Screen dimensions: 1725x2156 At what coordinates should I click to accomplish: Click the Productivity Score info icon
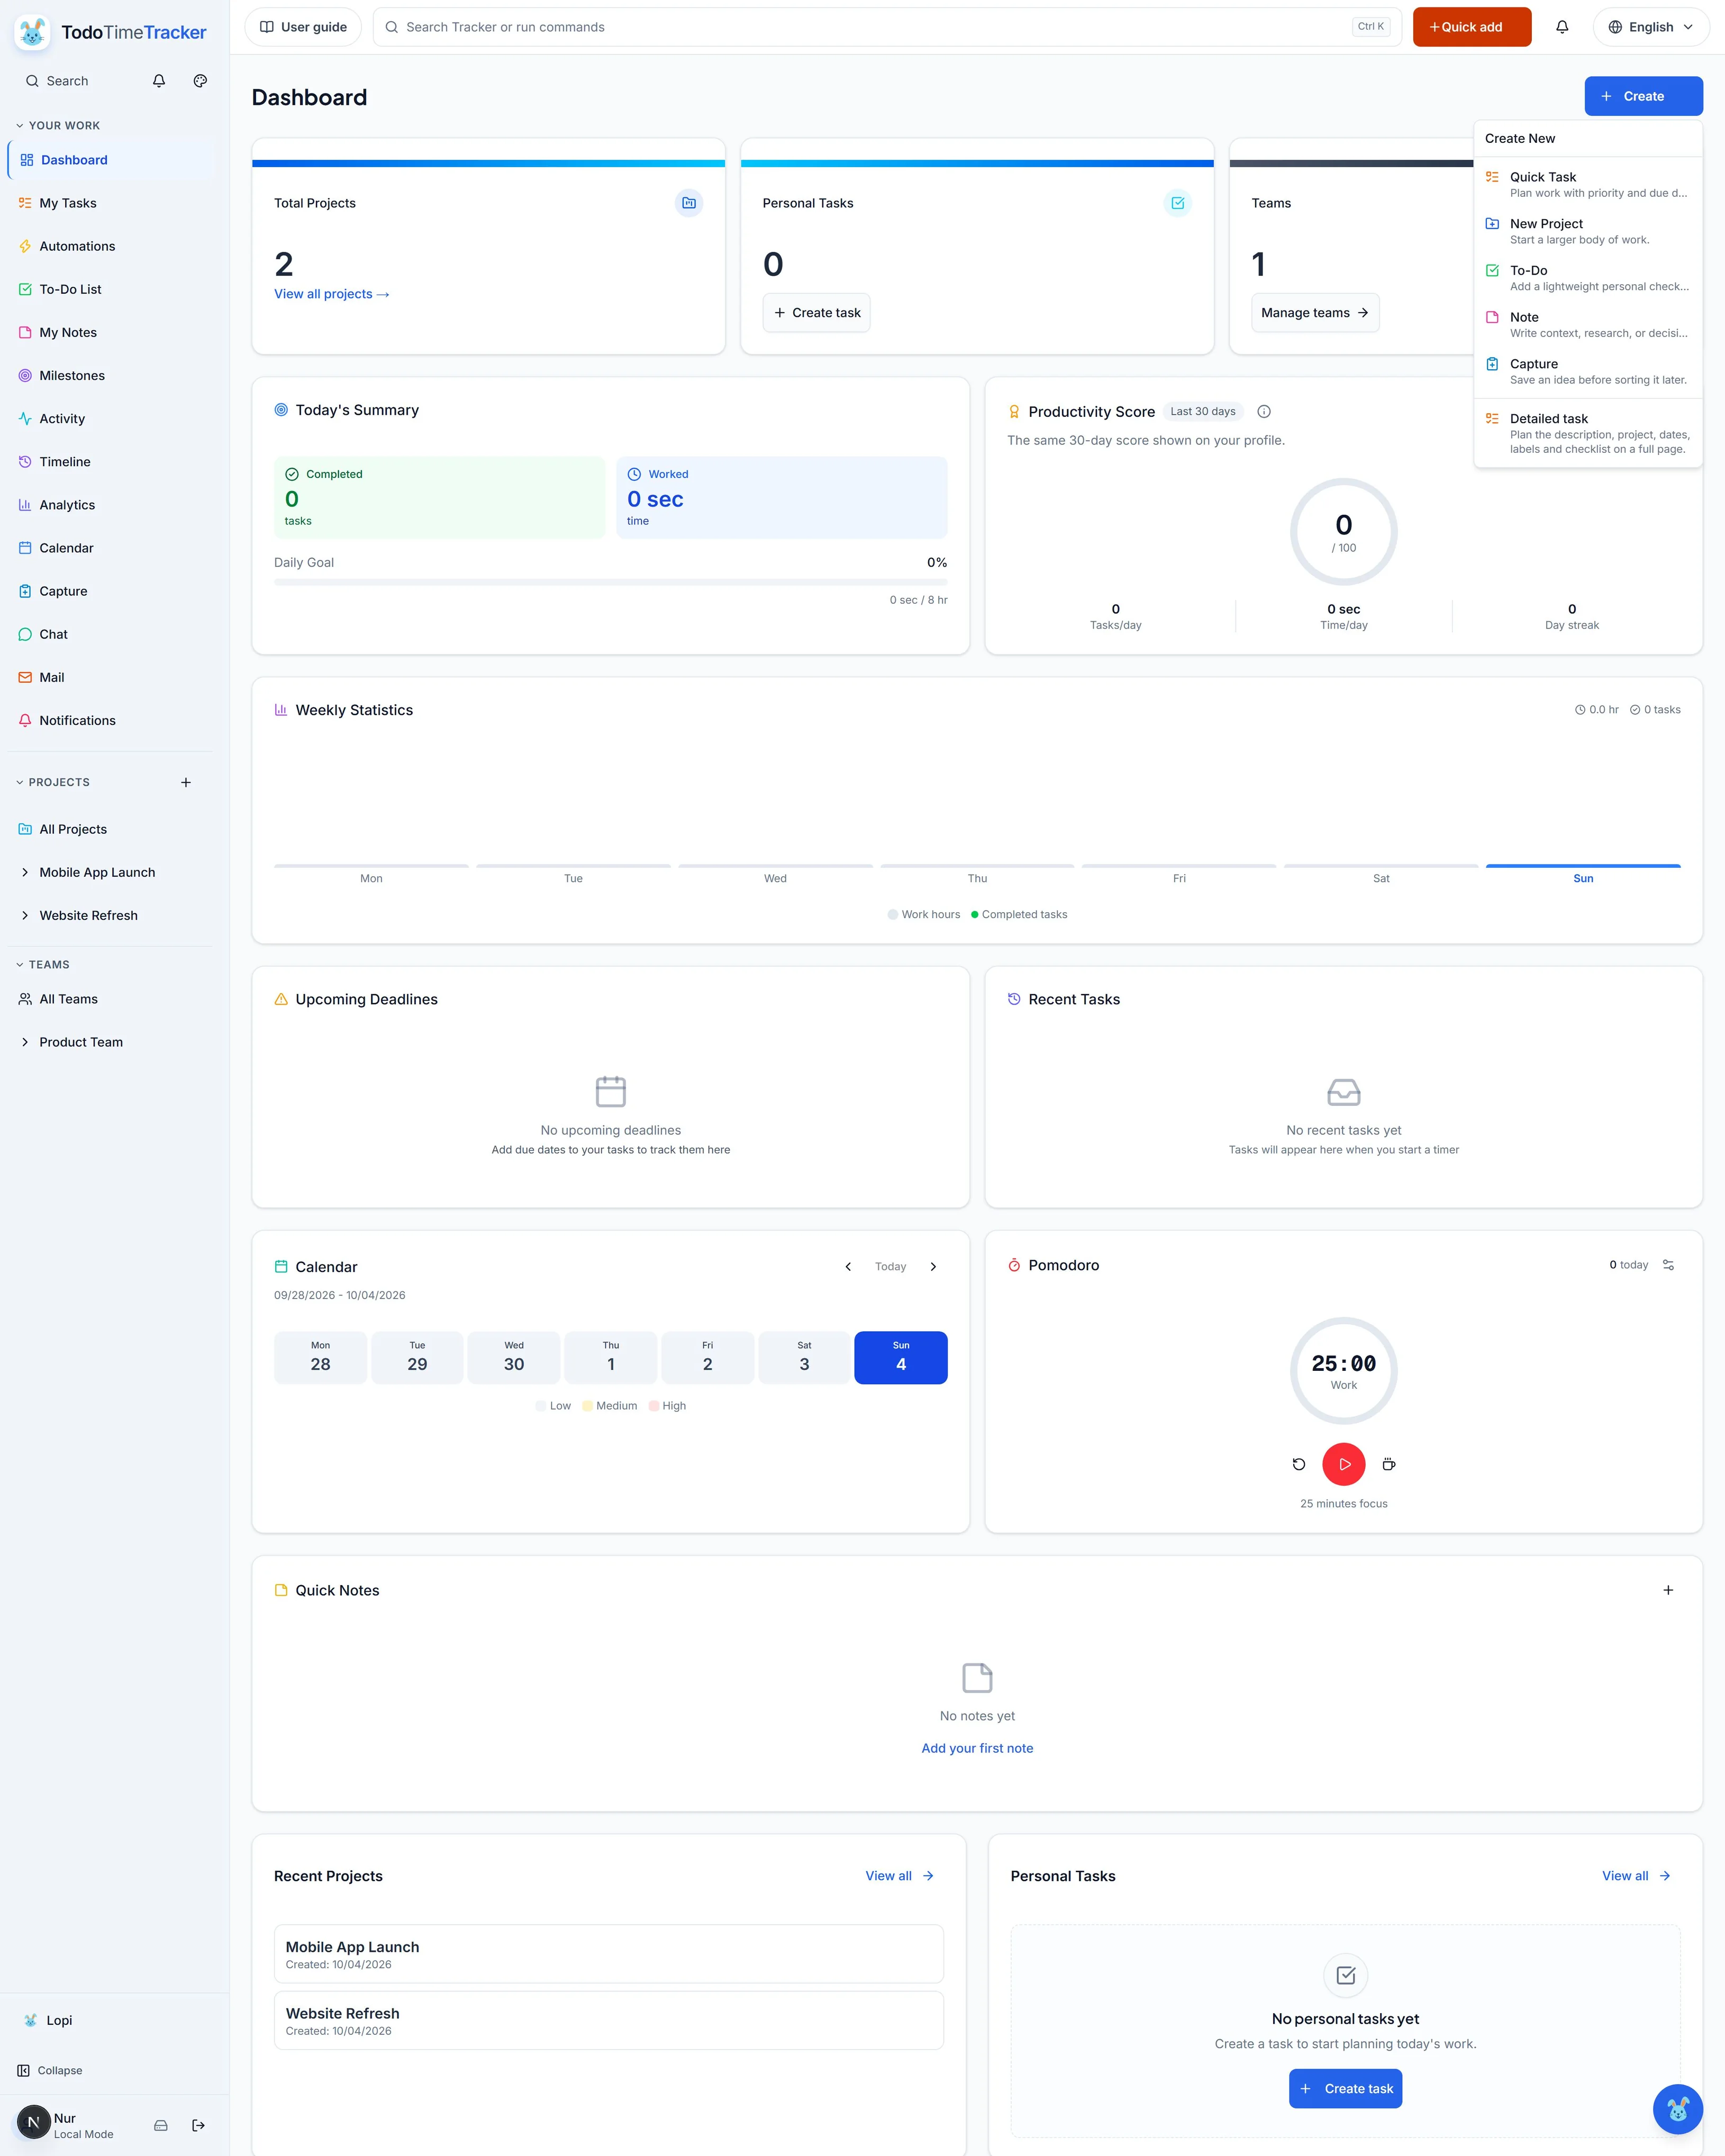(1264, 411)
